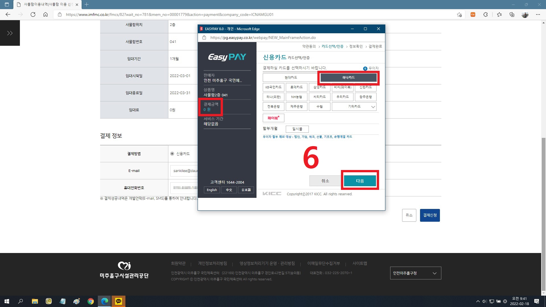546x307 pixels.
Task: Expand the 인천미추홀구청 site selector
Action: (415, 273)
